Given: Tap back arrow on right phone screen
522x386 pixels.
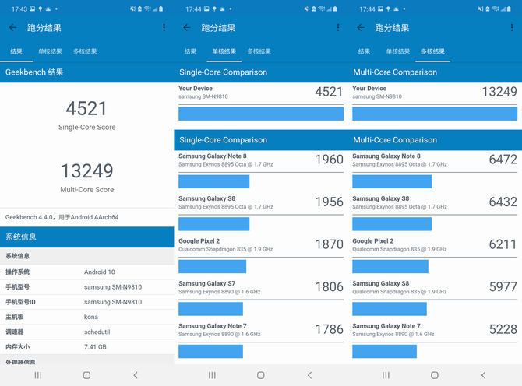Looking at the screenshot, I should pos(361,27).
